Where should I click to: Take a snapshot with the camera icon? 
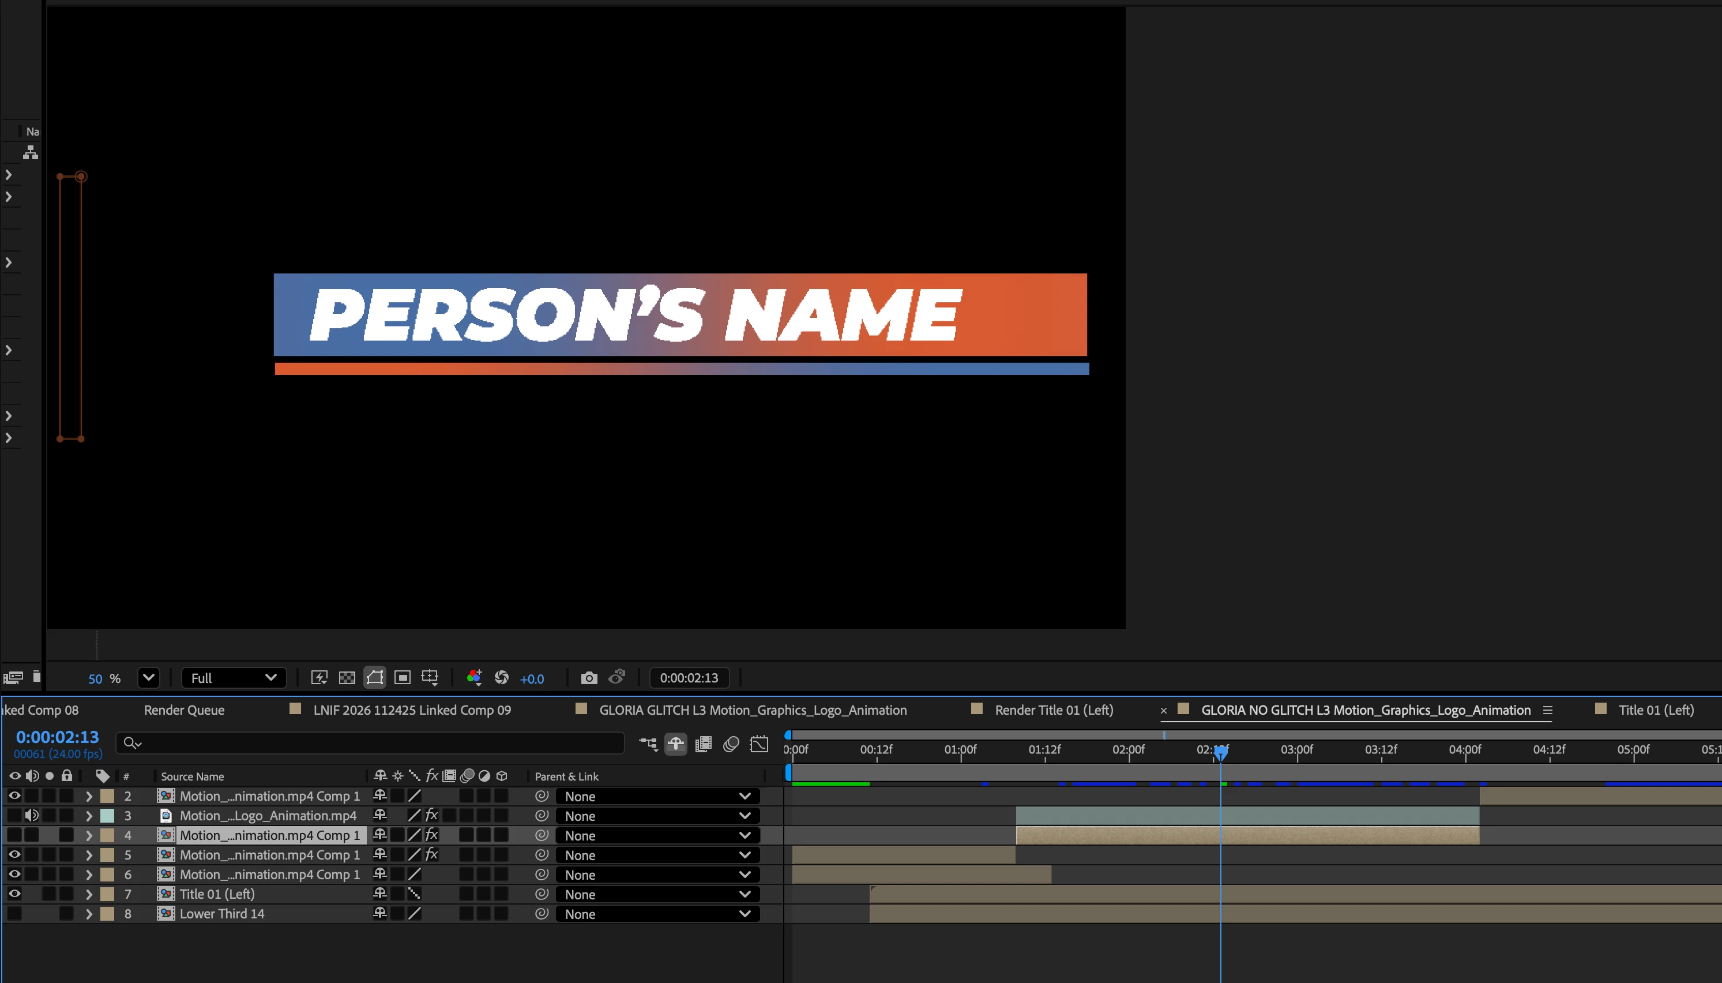coord(588,678)
